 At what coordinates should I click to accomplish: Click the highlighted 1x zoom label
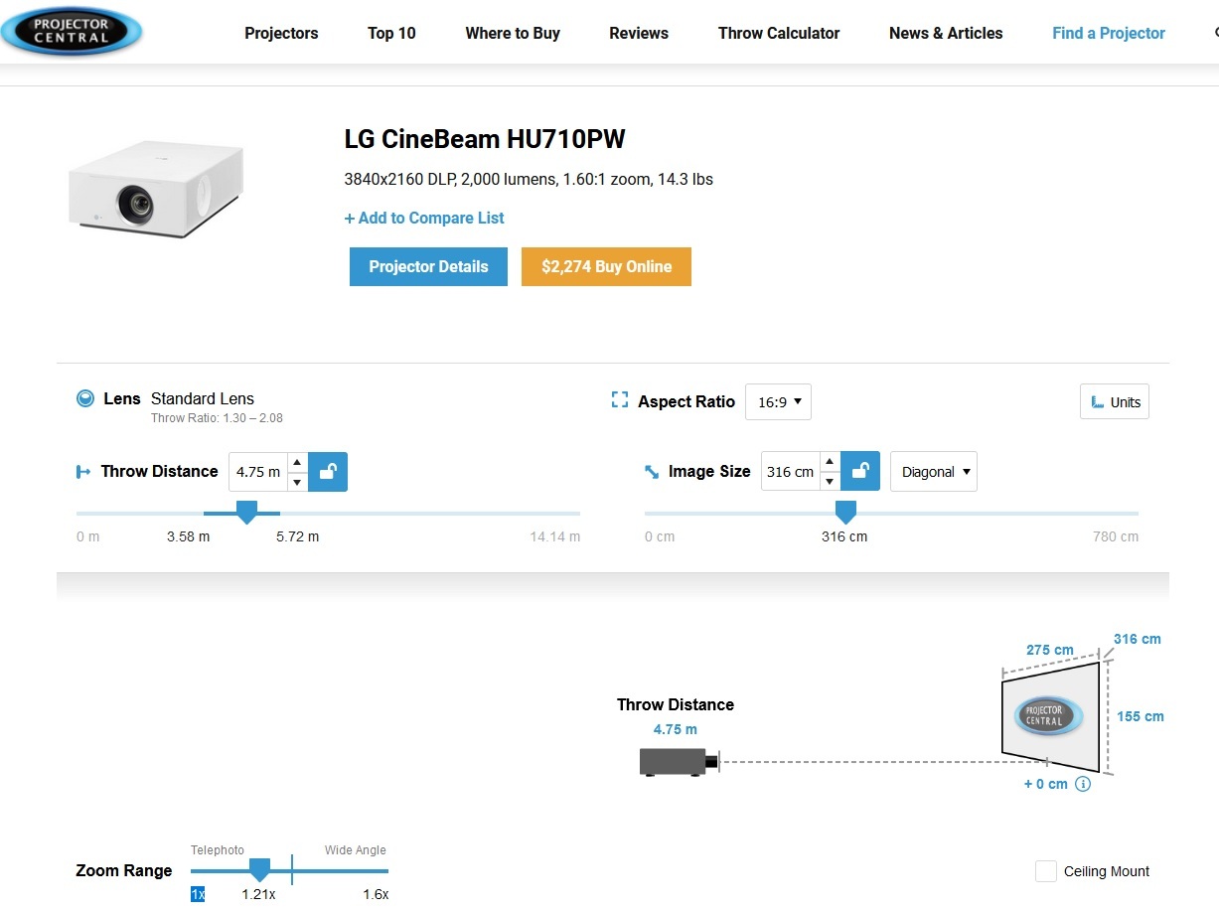198,894
